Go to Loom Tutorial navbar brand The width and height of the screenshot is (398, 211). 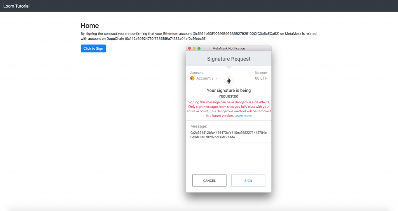(x=16, y=6)
